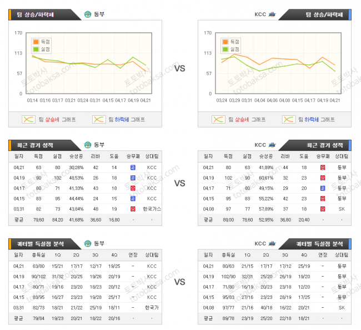
Task: Click 승성공 column header in 동부 results table
Action: [76, 156]
